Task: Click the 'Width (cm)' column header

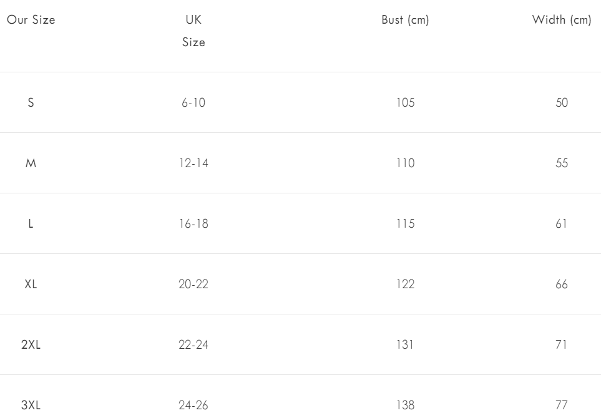Action: coord(562,20)
